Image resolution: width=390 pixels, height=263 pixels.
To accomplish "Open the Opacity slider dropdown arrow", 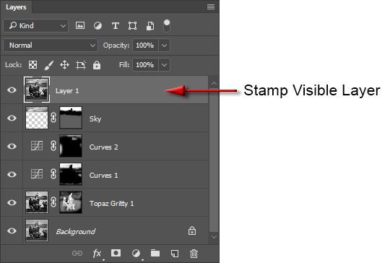I will point(164,46).
